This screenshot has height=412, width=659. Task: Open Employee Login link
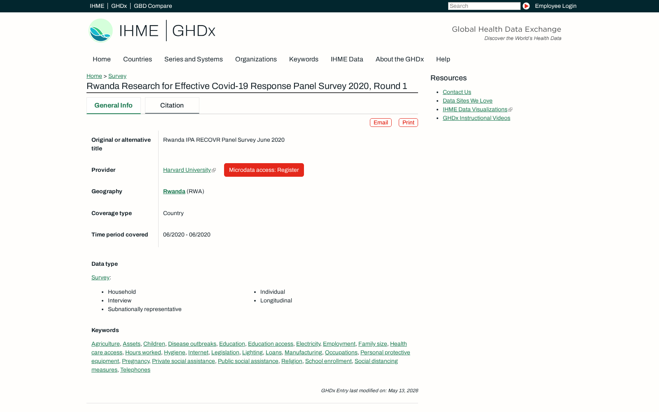pyautogui.click(x=556, y=6)
